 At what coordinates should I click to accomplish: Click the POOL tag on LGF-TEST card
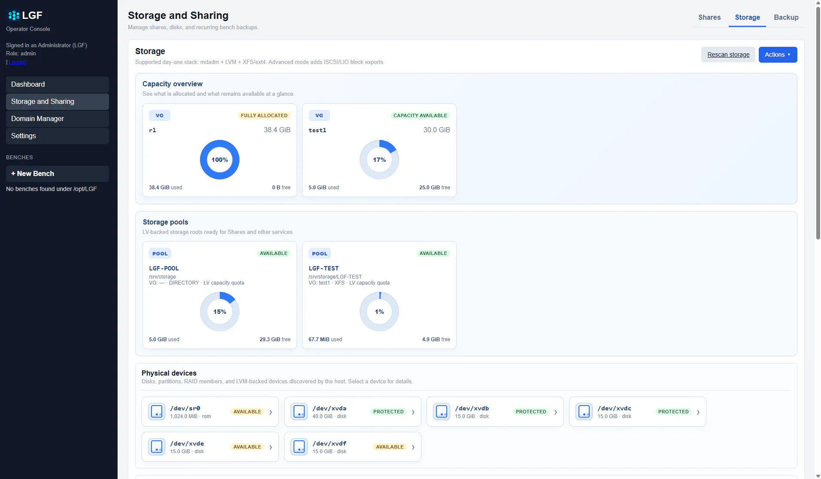(x=320, y=254)
